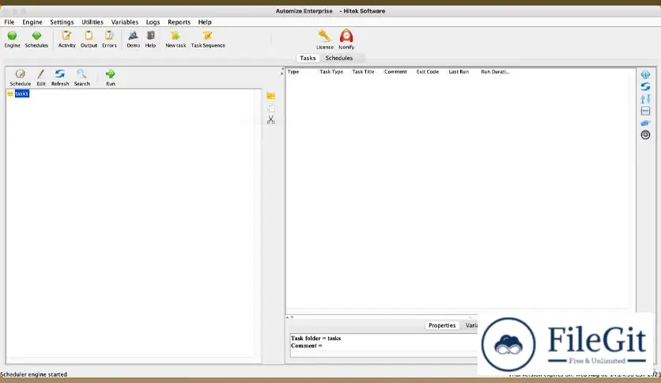Open the Utilities menu
This screenshot has height=383, width=661.
pos(93,22)
